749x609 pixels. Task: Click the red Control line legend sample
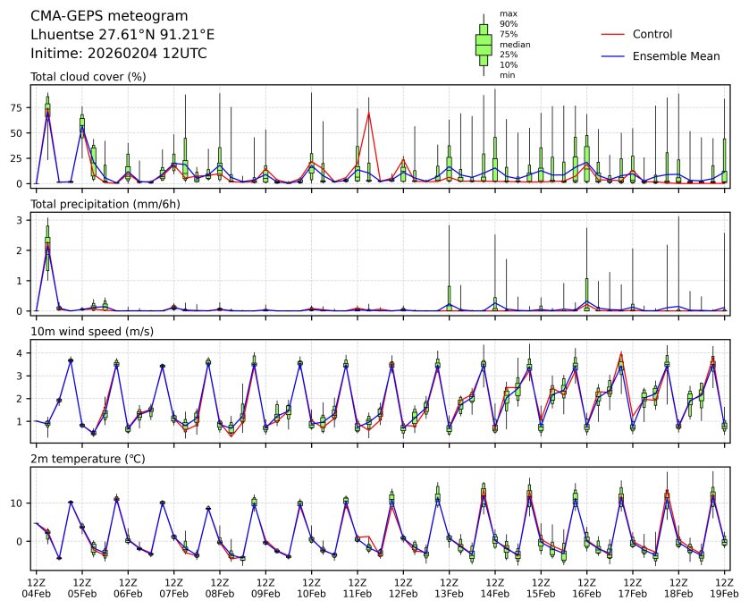tap(610, 34)
